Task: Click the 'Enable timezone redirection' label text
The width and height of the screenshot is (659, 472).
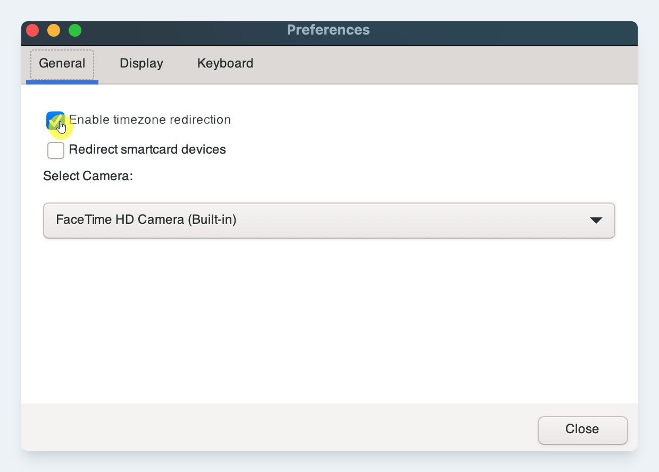Action: [150, 120]
